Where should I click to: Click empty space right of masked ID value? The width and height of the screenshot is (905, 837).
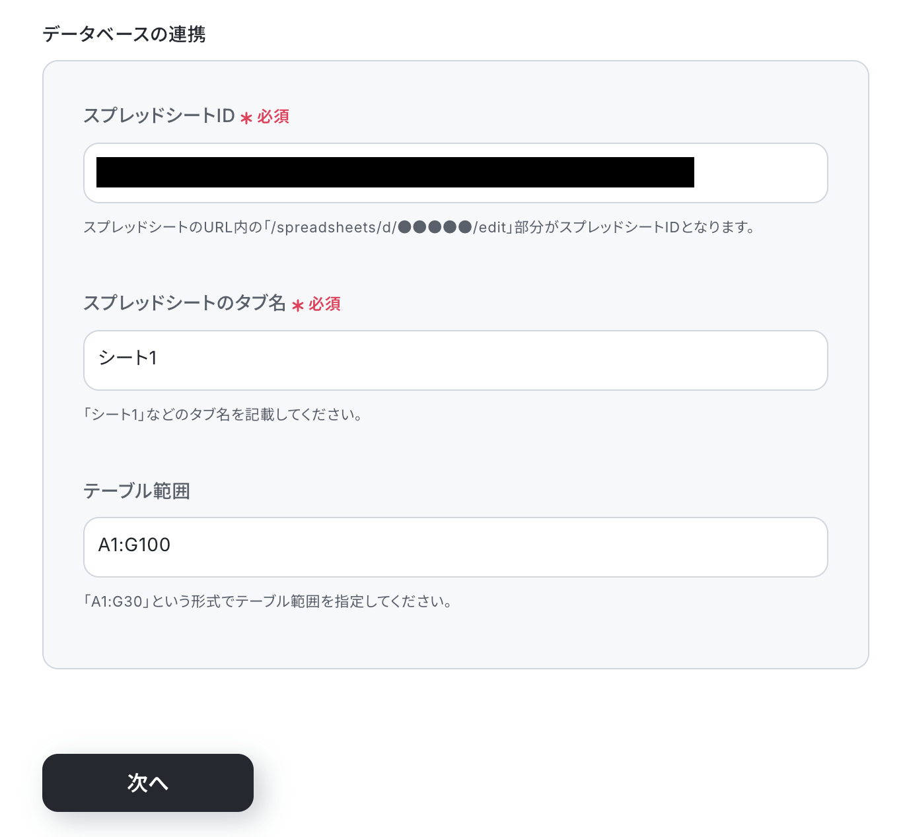(760, 173)
